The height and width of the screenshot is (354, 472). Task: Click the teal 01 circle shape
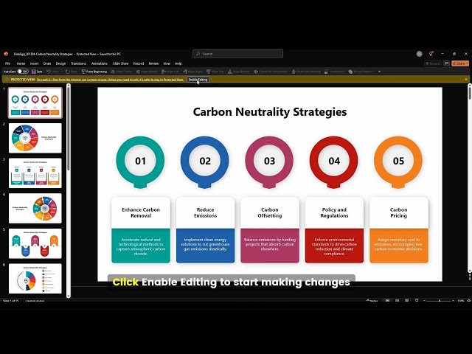(x=140, y=162)
